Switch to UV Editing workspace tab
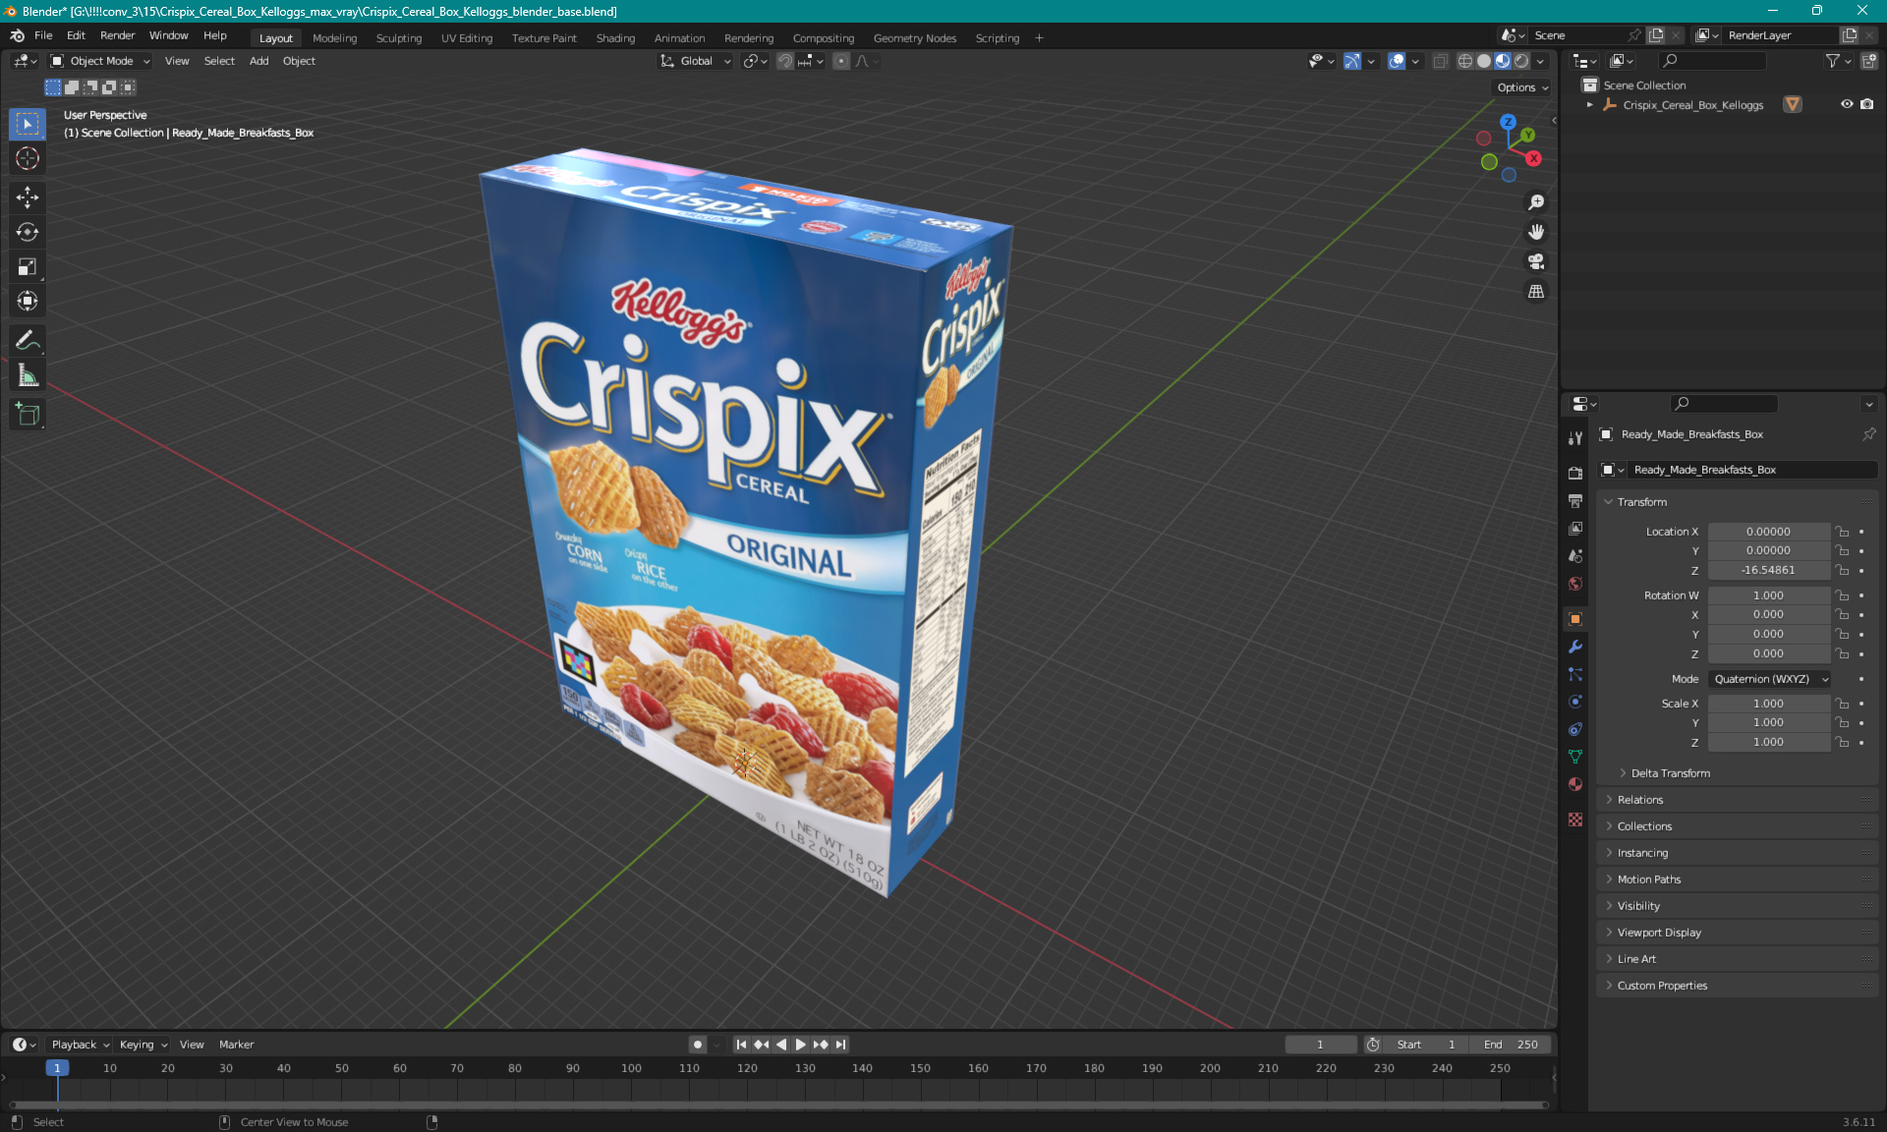This screenshot has height=1132, width=1887. click(467, 38)
